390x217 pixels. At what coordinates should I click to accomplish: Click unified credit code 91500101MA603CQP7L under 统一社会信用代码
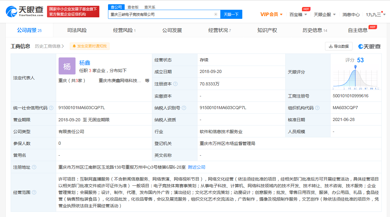click(82, 108)
